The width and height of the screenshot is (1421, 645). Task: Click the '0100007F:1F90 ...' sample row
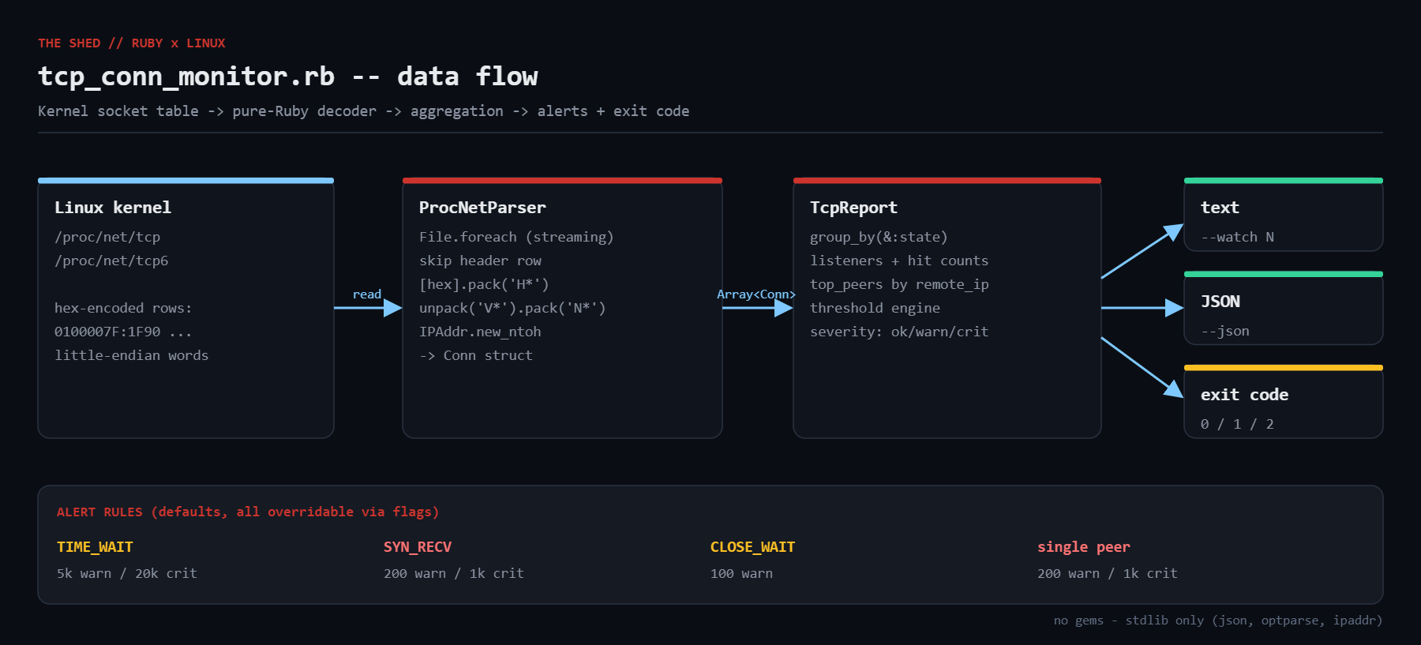(123, 332)
